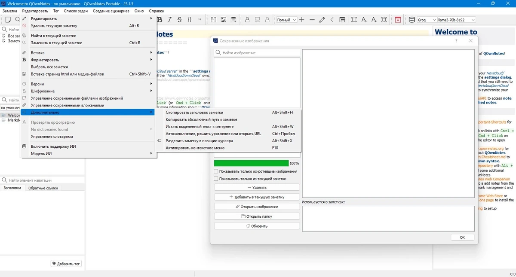Click the magnifier in navigation search field
Viewport: 516px width, 277px height.
(x=5, y=180)
